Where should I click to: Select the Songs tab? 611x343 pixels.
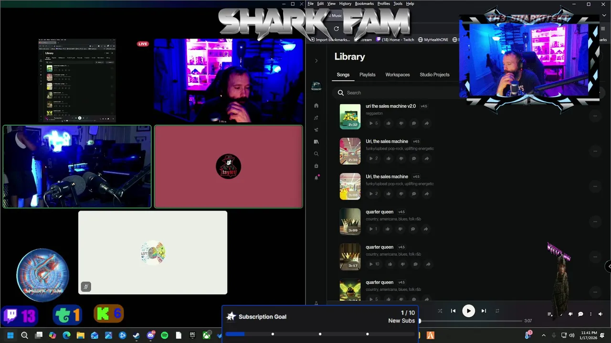click(x=343, y=75)
